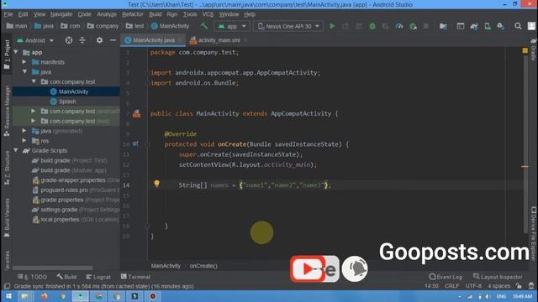Click onCreate() in editor breadcrumb

tap(203, 266)
